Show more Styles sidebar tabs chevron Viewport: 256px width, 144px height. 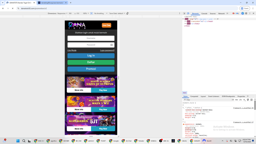[x=248, y=96]
